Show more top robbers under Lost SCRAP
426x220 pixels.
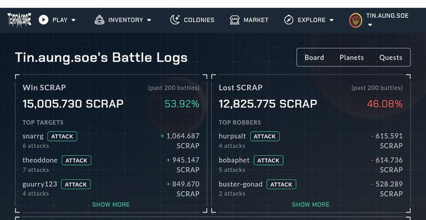311,204
